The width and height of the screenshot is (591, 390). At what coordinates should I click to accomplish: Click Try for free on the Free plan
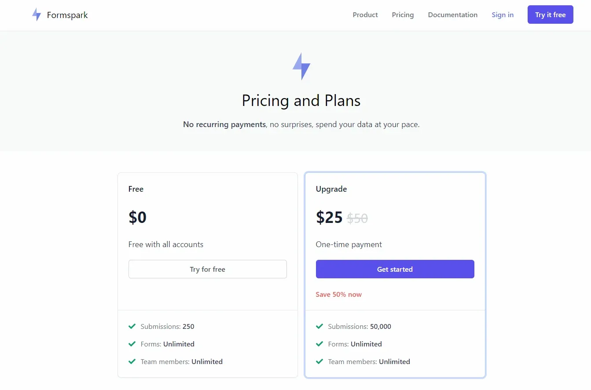coord(207,269)
